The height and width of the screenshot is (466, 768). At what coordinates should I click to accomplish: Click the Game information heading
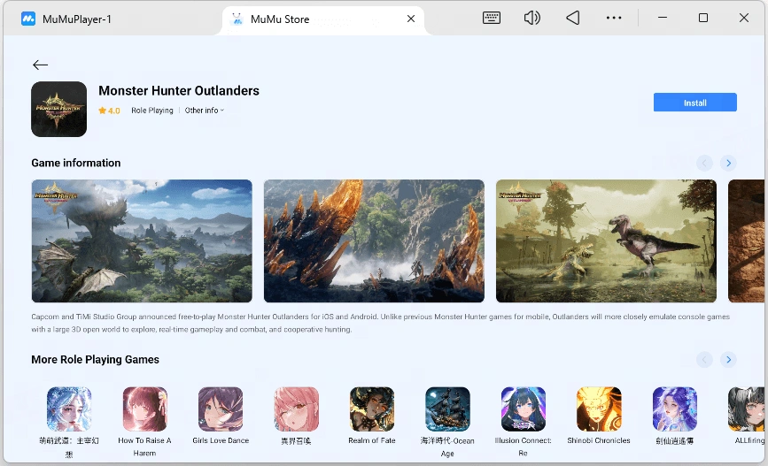(76, 163)
